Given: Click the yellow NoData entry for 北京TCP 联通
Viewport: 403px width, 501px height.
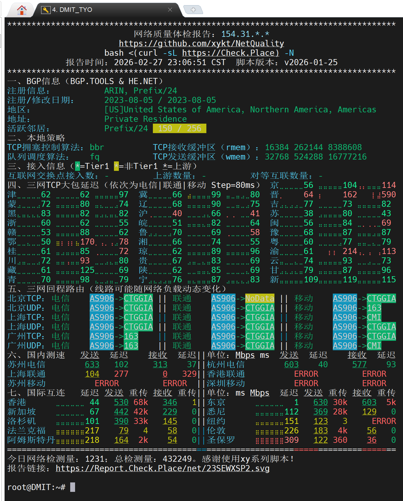Looking at the screenshot, I should point(260,298).
